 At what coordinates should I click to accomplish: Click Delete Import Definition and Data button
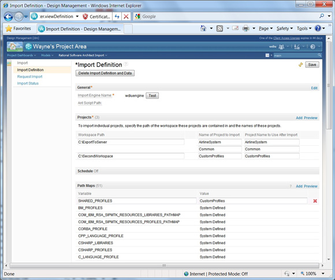[105, 73]
